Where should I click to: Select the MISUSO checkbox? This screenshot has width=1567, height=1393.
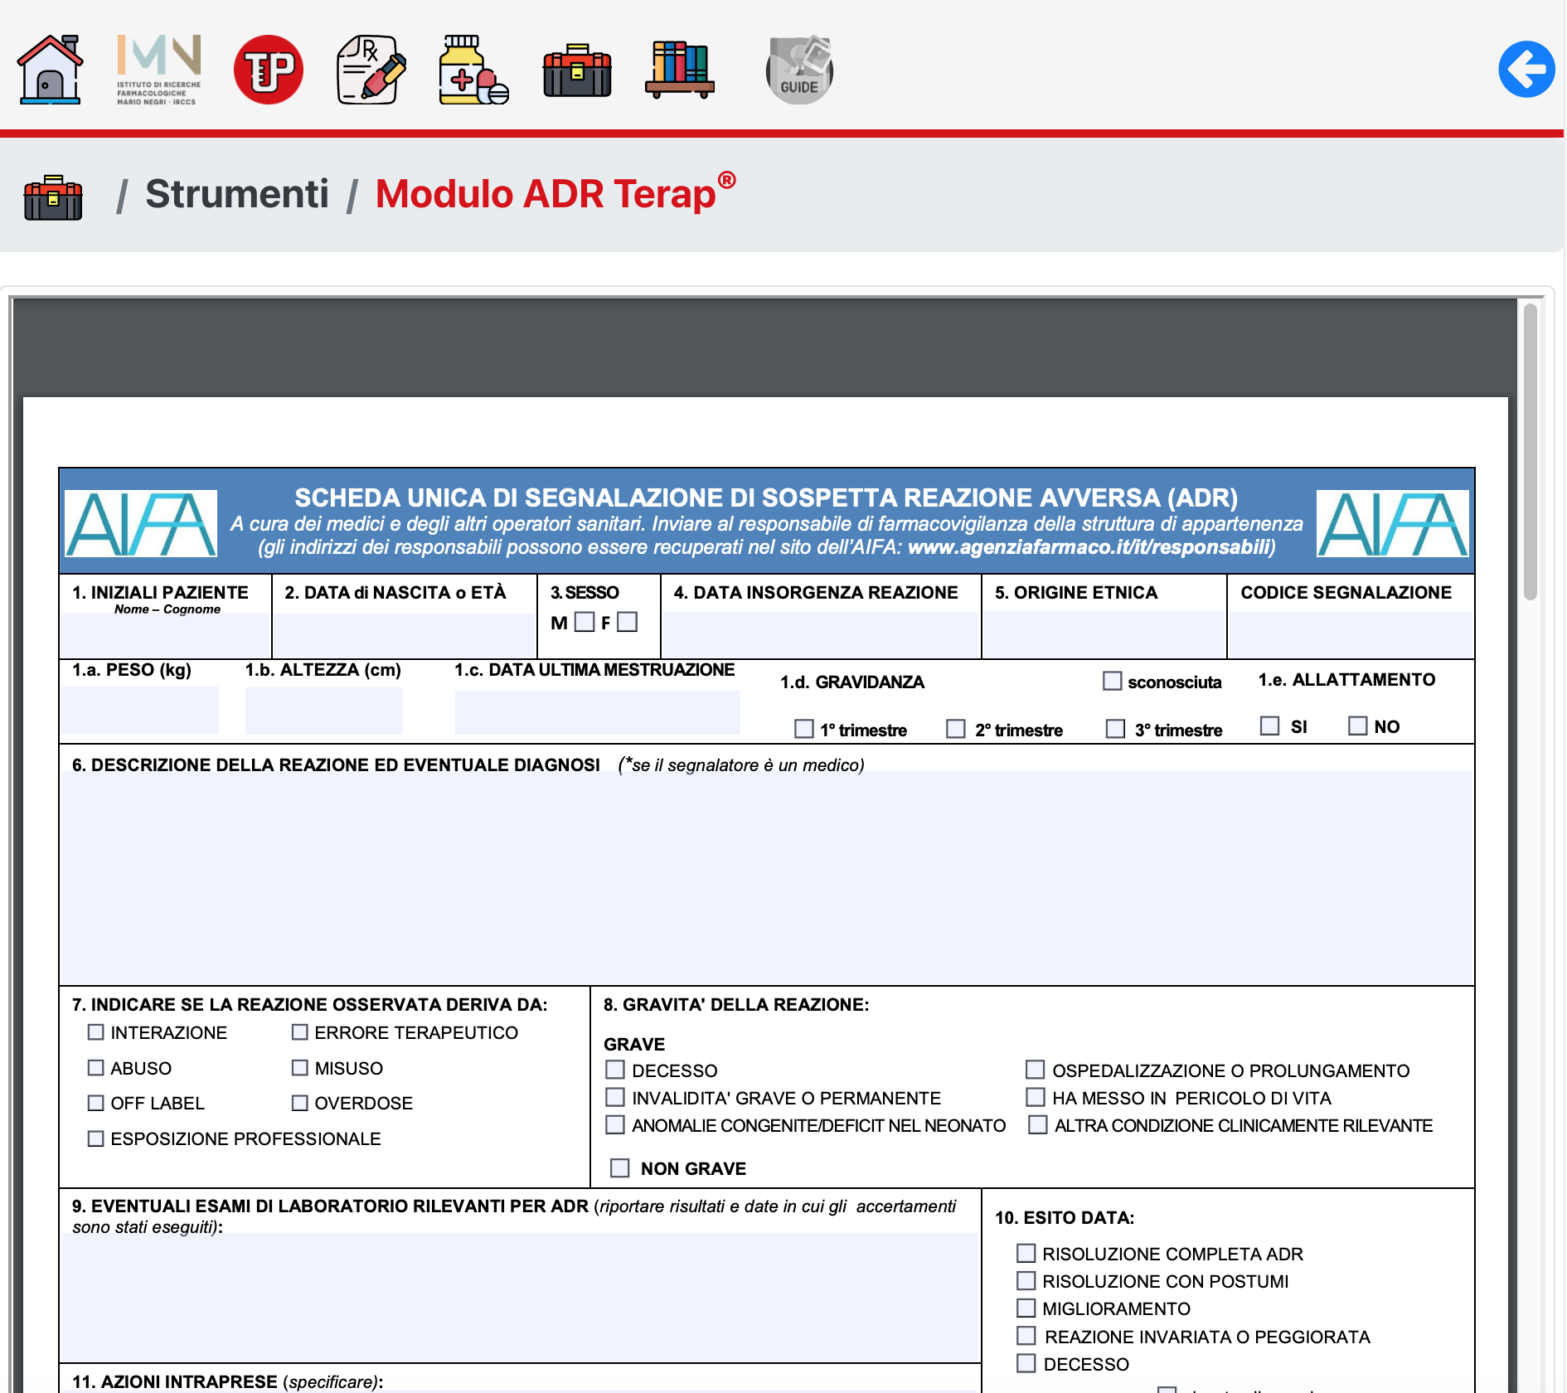[300, 1068]
